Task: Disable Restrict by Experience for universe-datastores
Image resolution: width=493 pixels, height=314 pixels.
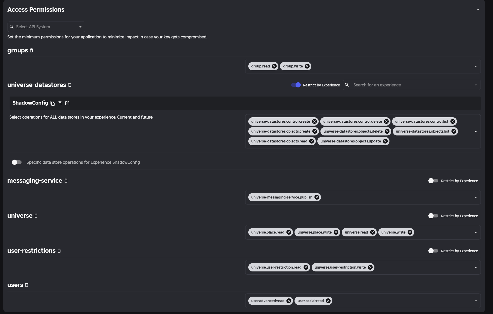Action: coord(296,85)
